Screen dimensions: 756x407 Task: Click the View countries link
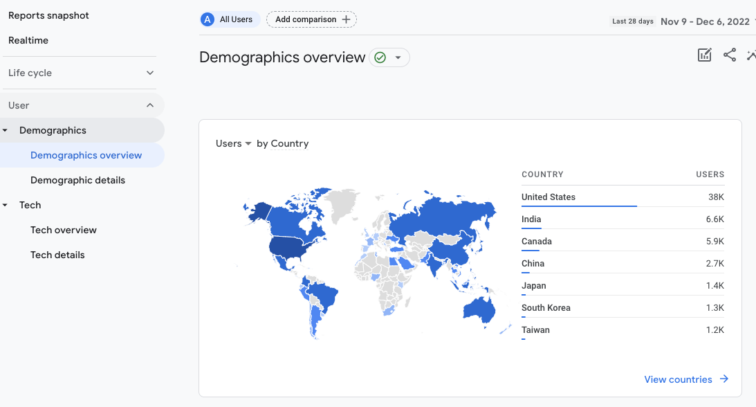pos(678,379)
